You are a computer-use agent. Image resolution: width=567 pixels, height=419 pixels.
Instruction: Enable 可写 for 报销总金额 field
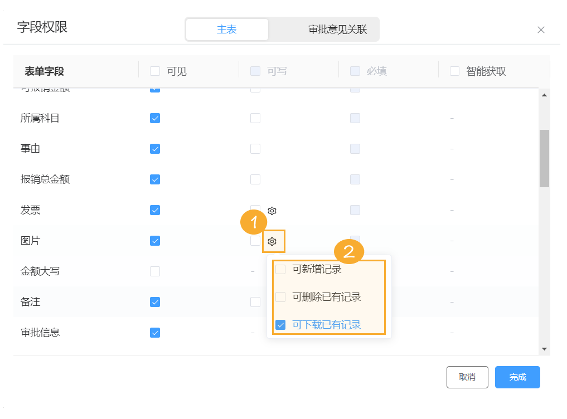255,179
